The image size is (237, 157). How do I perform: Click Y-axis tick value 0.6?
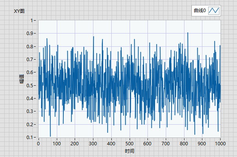[x=30, y=72]
